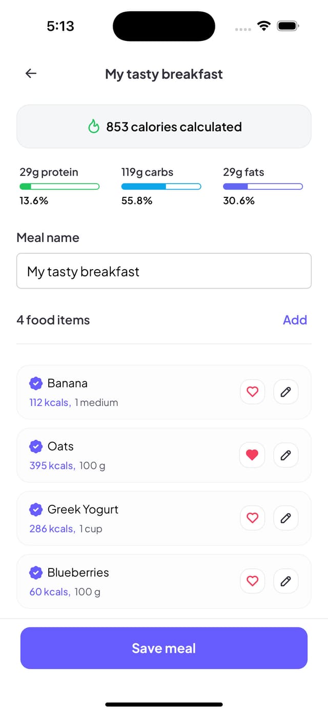Click the back arrow at top left
328x713 pixels.
tap(30, 73)
